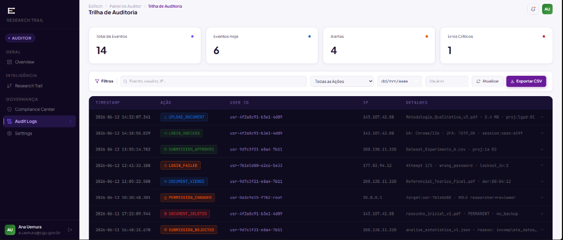Click the LOGIN_SUCCESS action badge
The height and width of the screenshot is (240, 563).
pyautogui.click(x=181, y=133)
